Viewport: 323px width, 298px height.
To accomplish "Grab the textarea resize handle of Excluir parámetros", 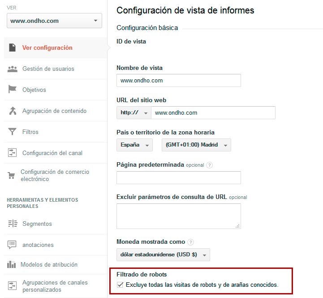I will tap(237, 226).
